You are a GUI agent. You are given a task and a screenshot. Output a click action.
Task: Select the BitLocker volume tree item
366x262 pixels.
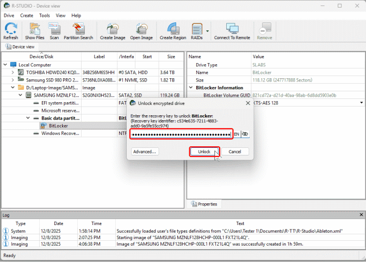pos(58,126)
